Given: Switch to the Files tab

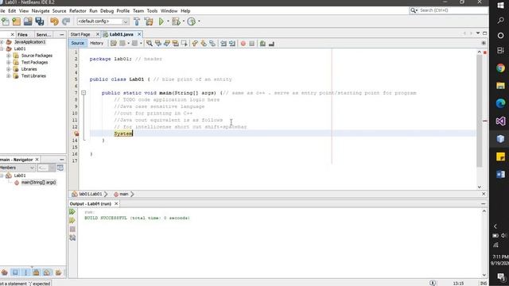Looking at the screenshot, I should tap(22, 34).
